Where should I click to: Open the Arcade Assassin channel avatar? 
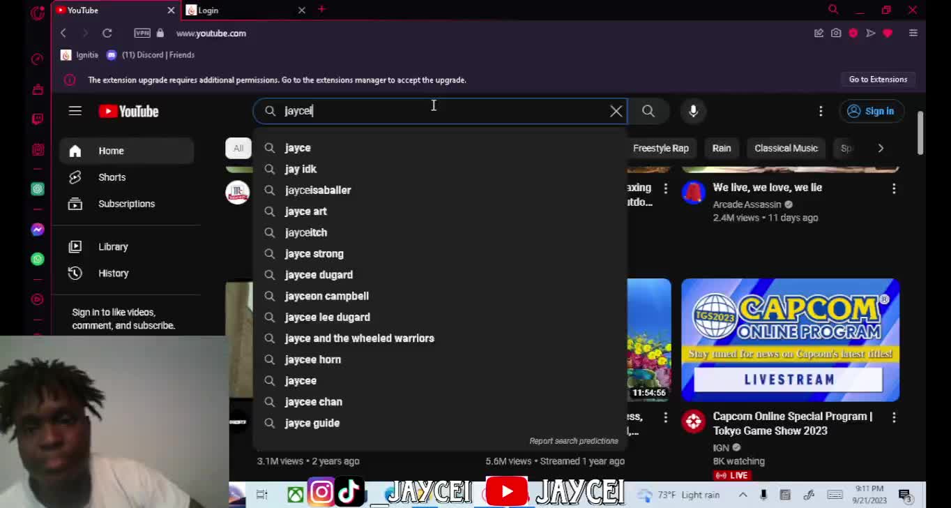click(694, 192)
